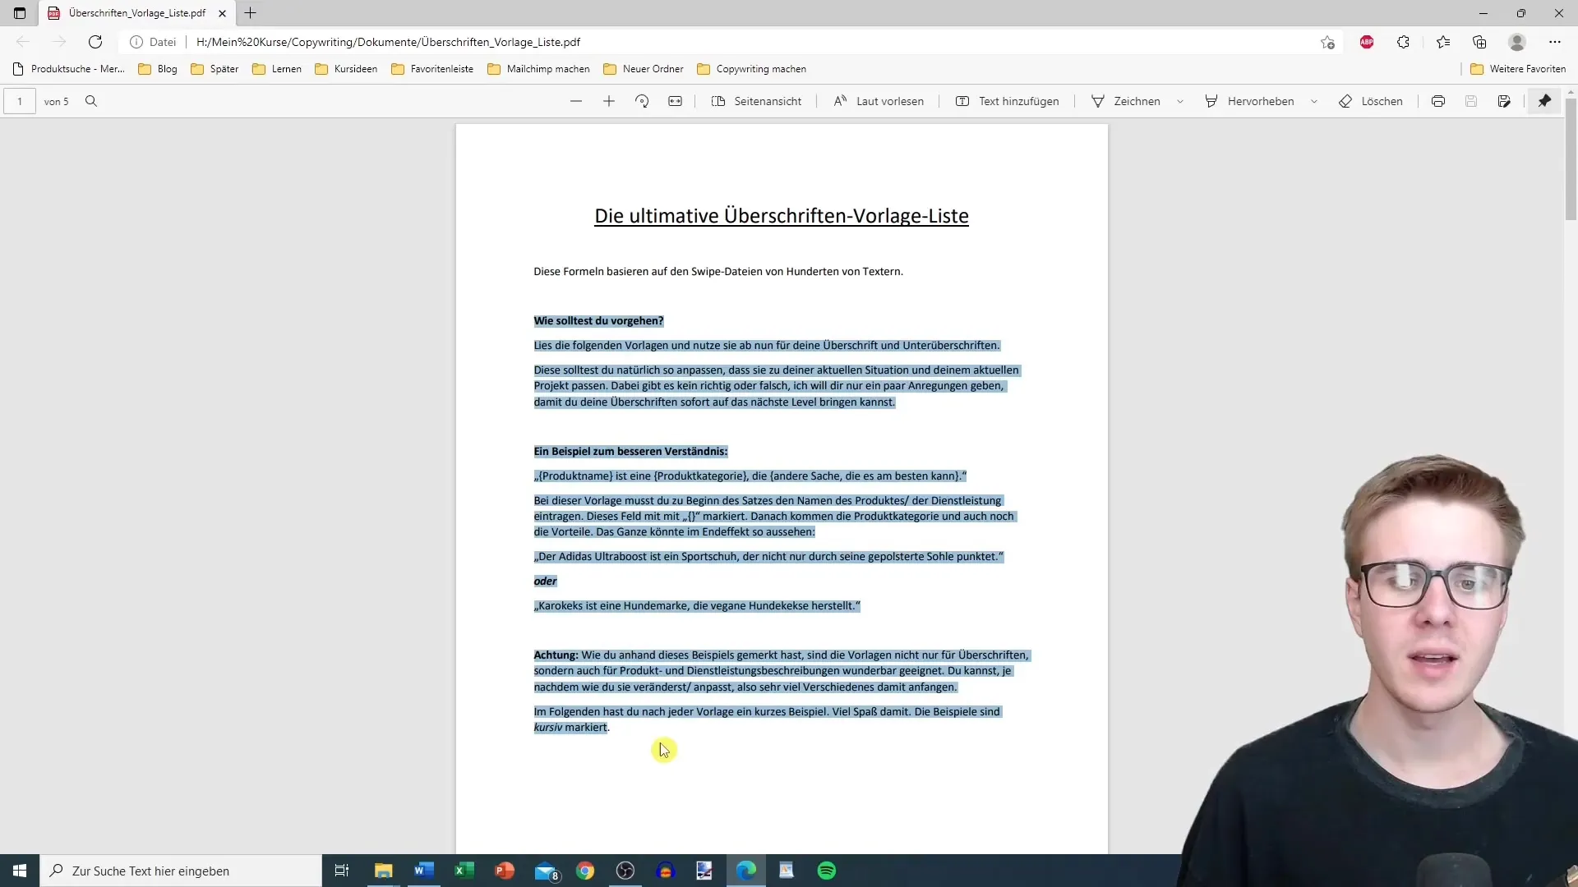1578x887 pixels.
Task: Focus the address bar with the PDF path
Action: (x=388, y=42)
